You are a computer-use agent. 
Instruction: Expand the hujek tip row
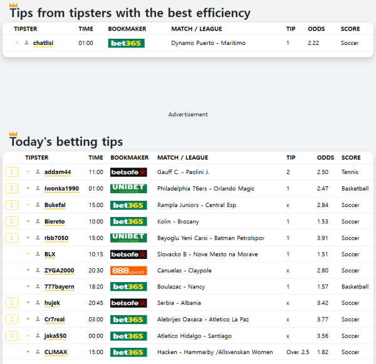[x=11, y=303]
